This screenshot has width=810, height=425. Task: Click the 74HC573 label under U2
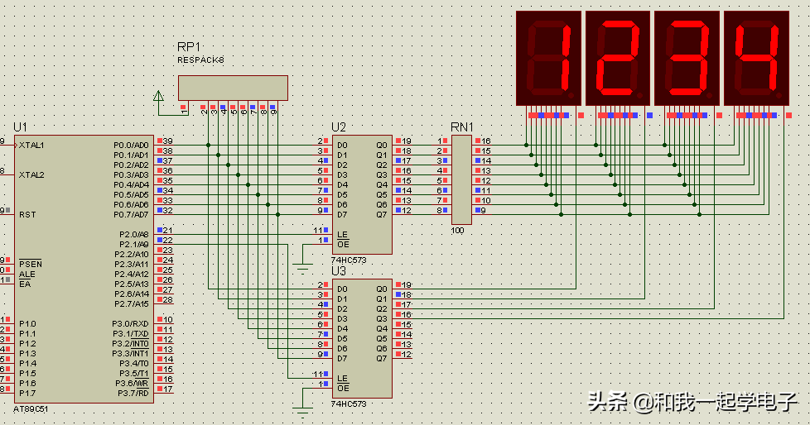tap(349, 260)
